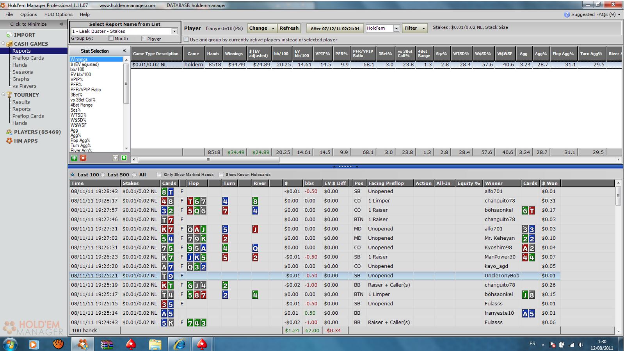Viewport: 624px width, 351px height.
Task: Click hole card icon in 19:28:43 row
Action: coord(167,192)
